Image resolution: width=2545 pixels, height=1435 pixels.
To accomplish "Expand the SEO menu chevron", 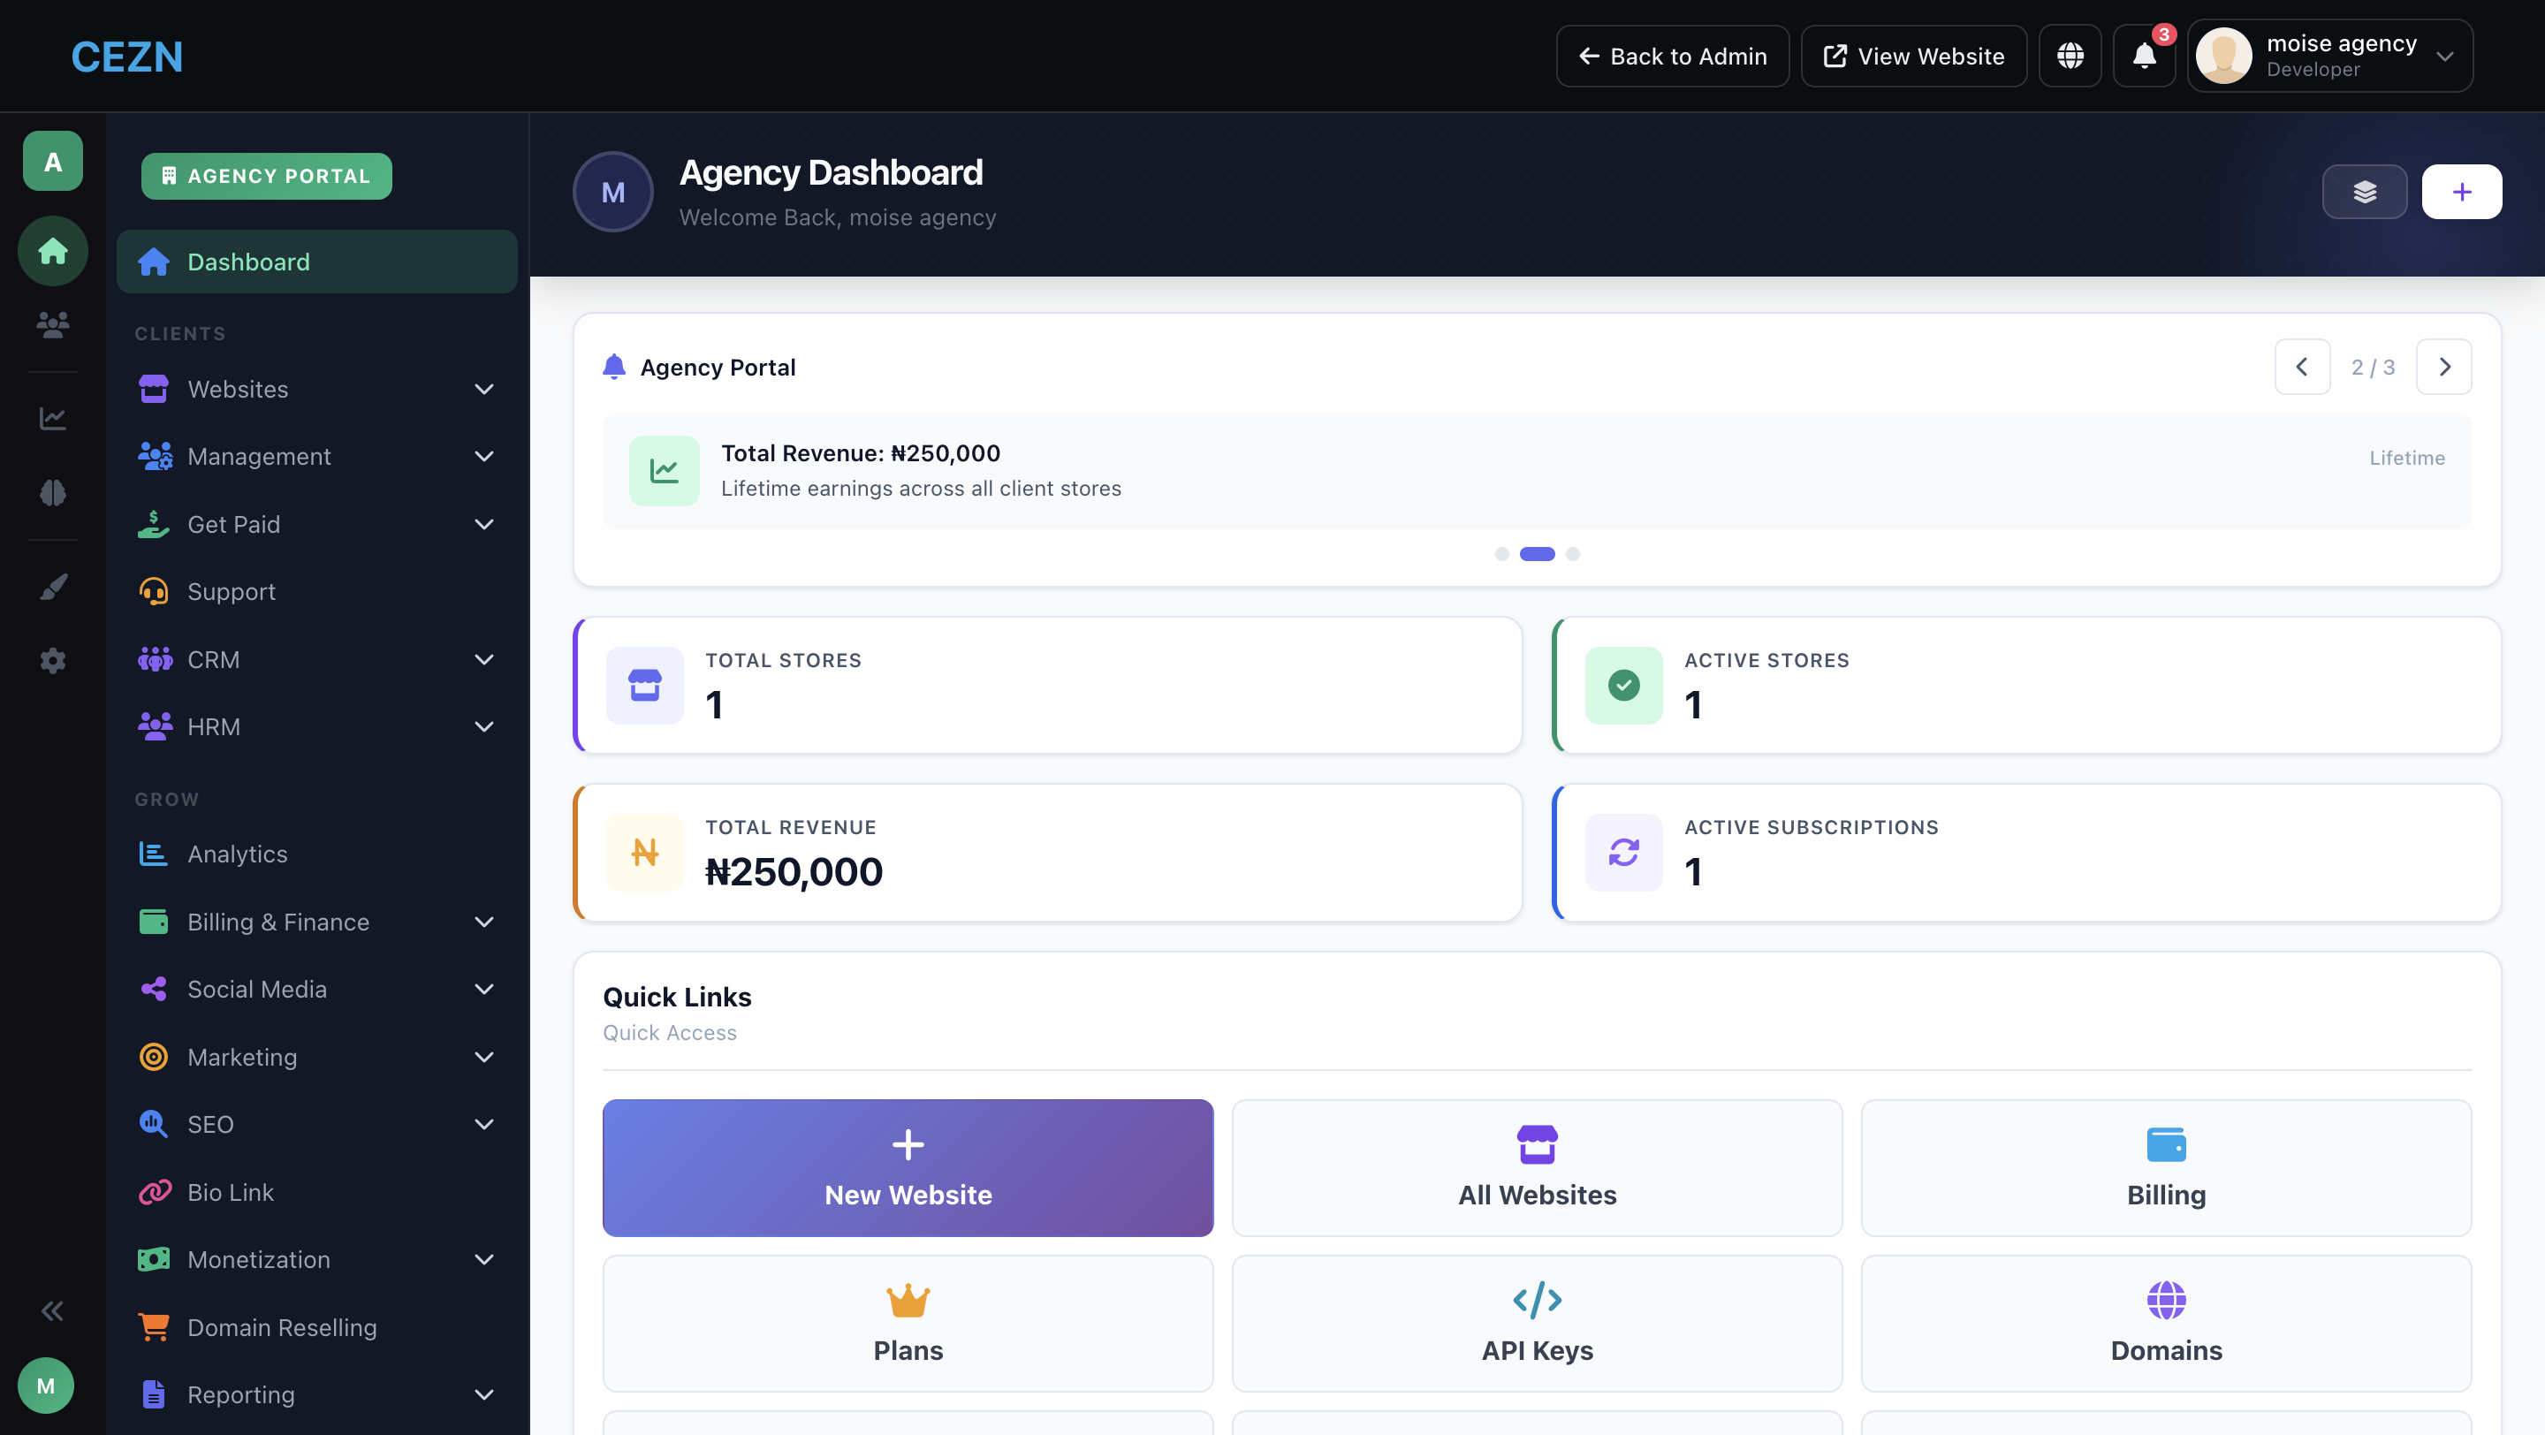I will click(484, 1124).
